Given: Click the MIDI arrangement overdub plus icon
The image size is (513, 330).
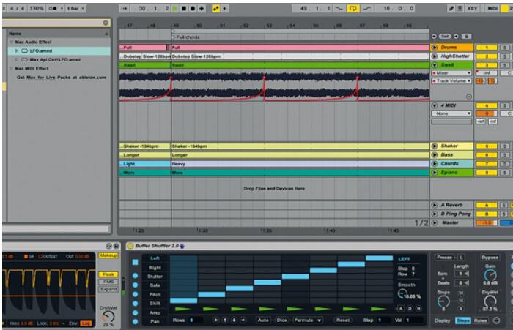Looking at the screenshot, I should point(202,9).
